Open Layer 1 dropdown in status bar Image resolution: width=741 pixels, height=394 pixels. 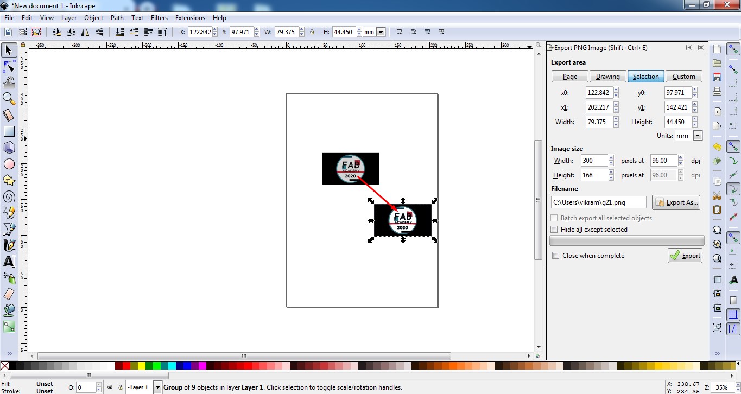pos(157,387)
